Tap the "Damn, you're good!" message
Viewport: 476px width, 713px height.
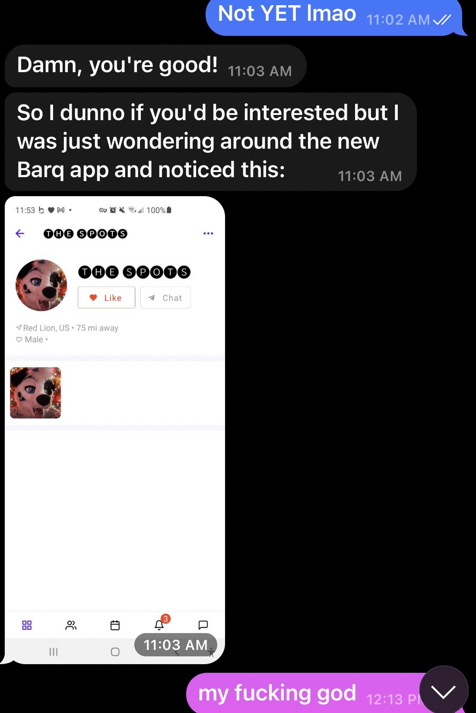click(x=155, y=66)
